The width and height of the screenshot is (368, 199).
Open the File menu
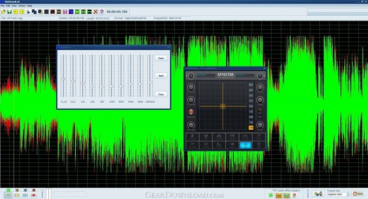click(3, 5)
